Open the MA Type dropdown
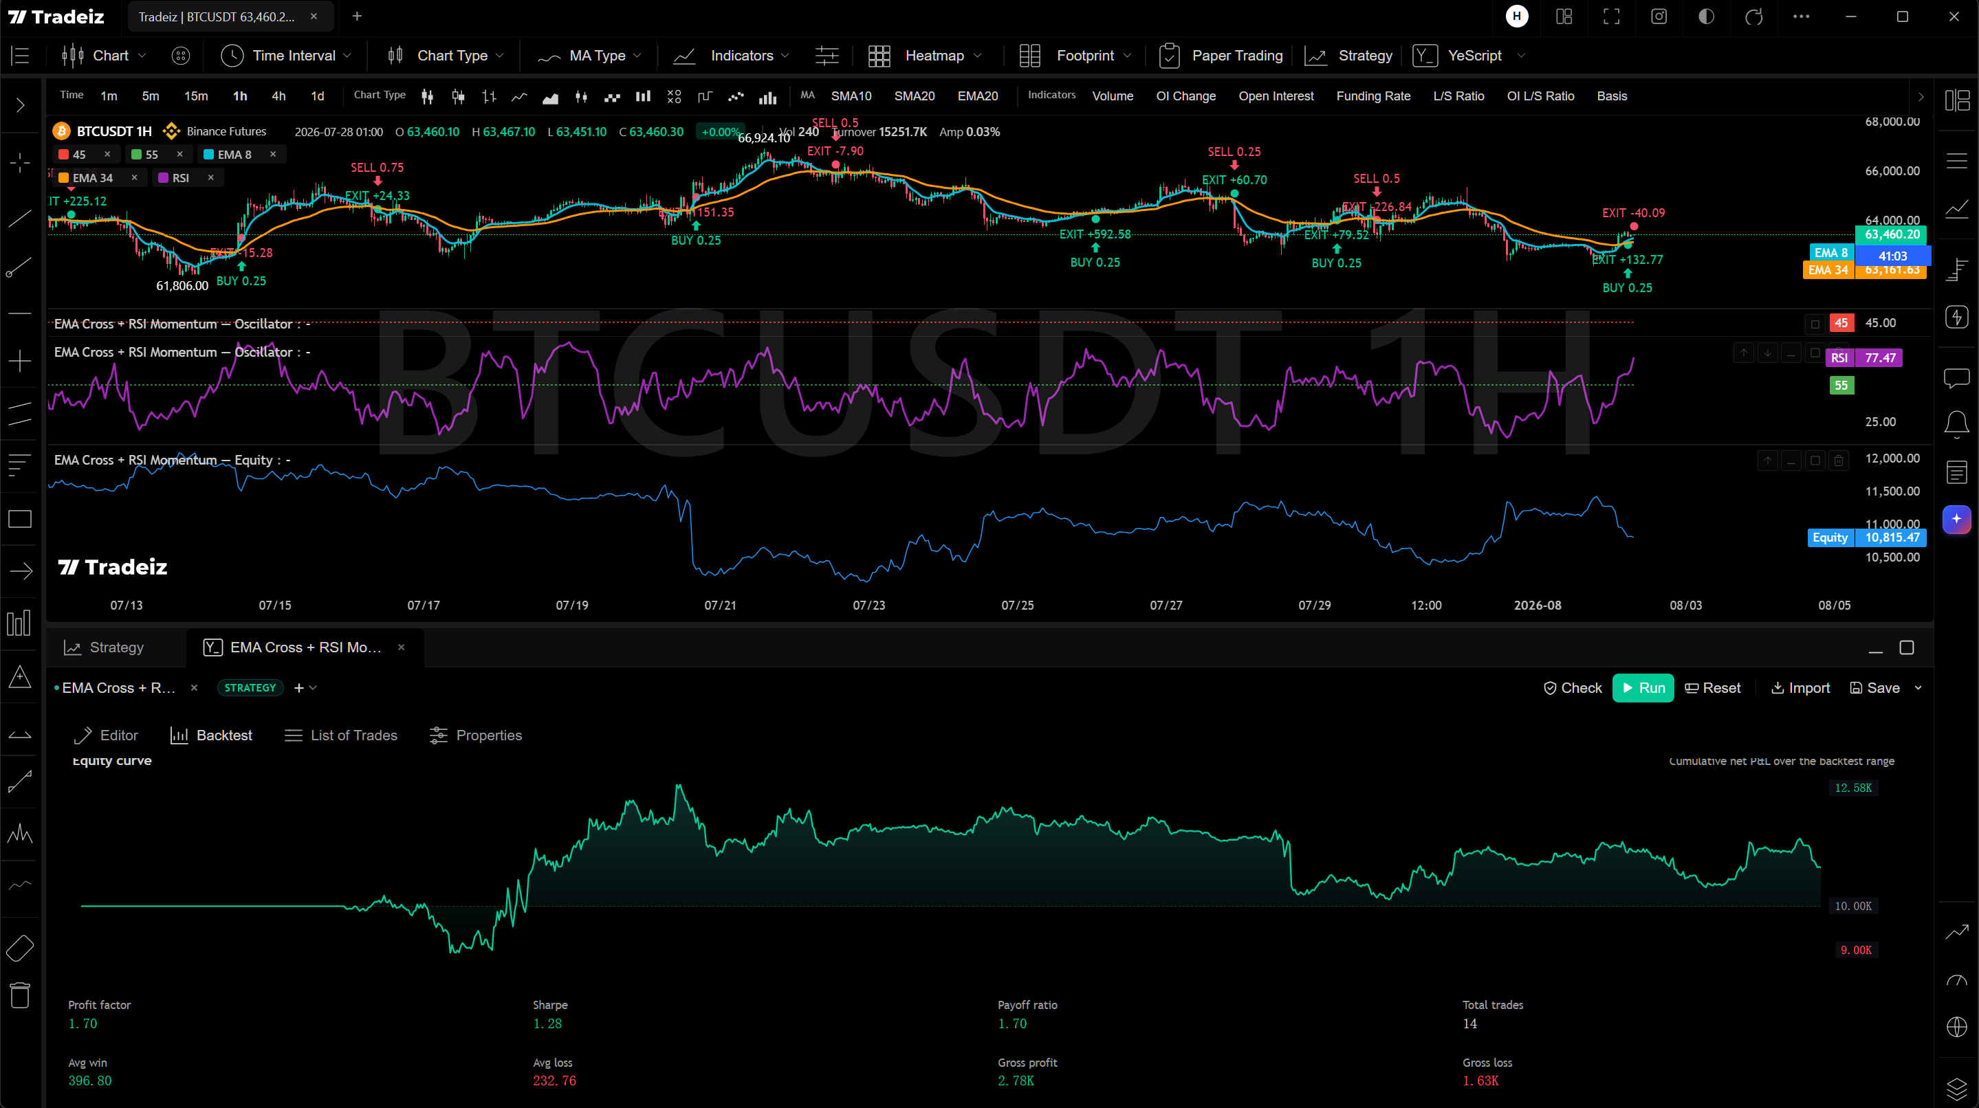This screenshot has height=1108, width=1979. click(589, 55)
